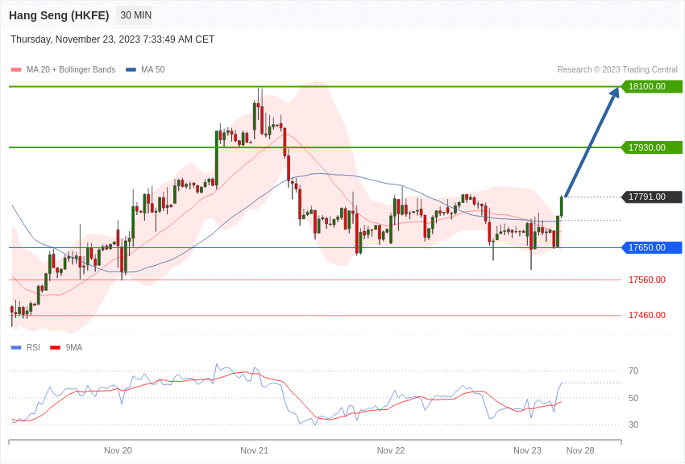
Task: Click the 17791.00 current price tag
Action: coord(651,197)
